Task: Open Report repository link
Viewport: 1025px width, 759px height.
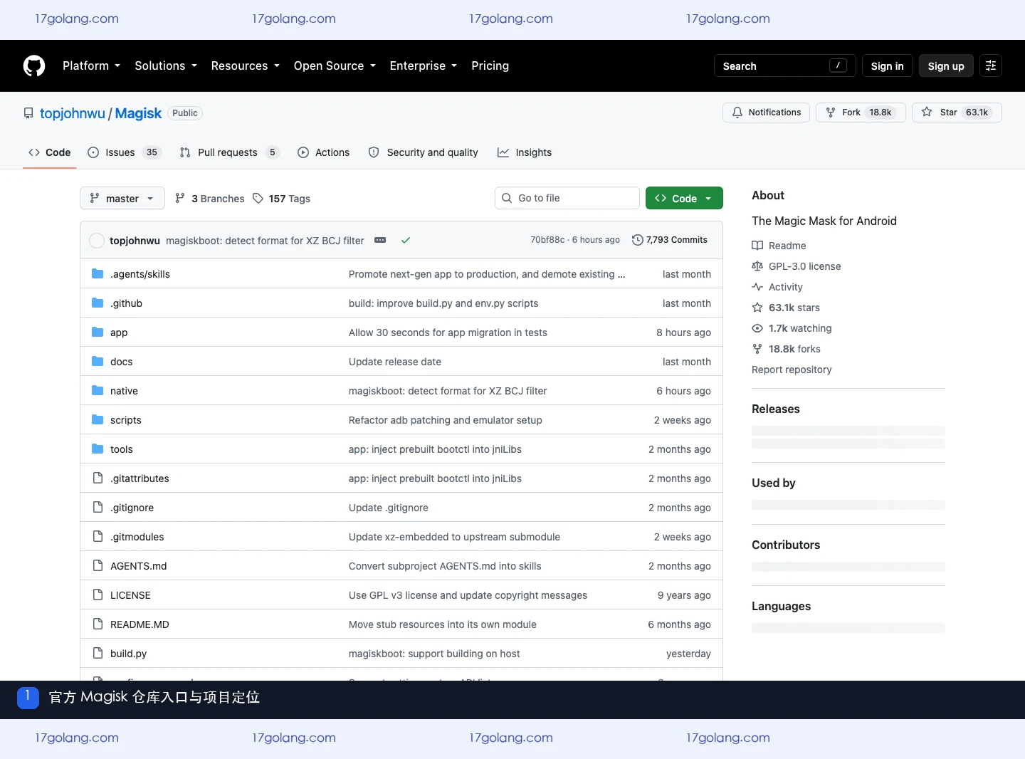Action: click(792, 370)
